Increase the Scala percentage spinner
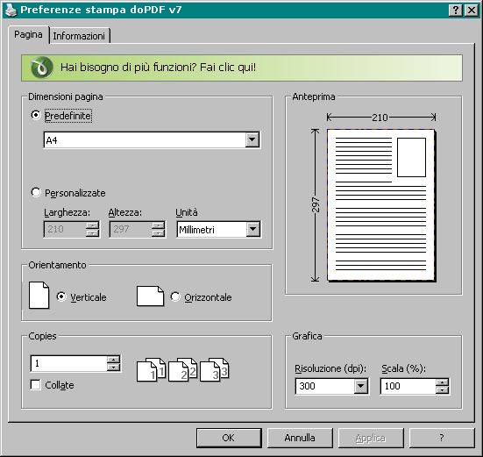Screen dimensions: 483x457 tap(442, 382)
